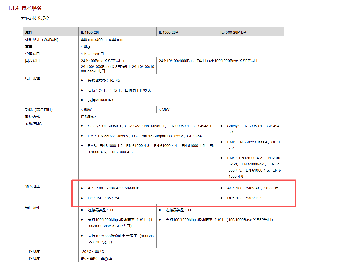The height and width of the screenshot is (270, 337).
Task: Click the 1个Console口 cell
Action: click(92, 54)
